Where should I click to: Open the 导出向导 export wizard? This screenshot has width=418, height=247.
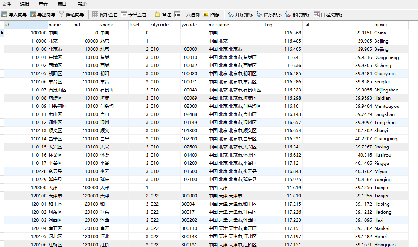pos(43,14)
